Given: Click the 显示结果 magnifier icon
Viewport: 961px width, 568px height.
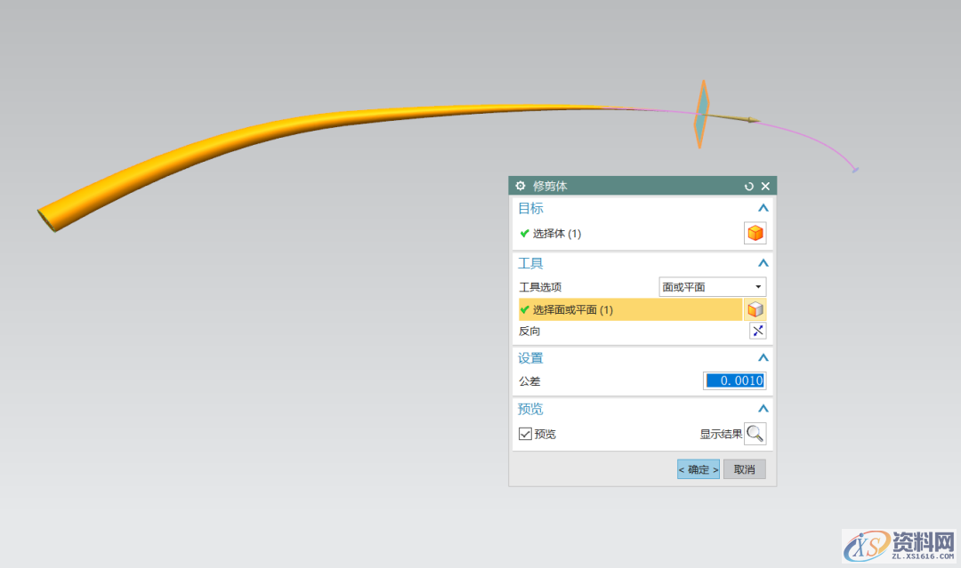Looking at the screenshot, I should pos(755,433).
